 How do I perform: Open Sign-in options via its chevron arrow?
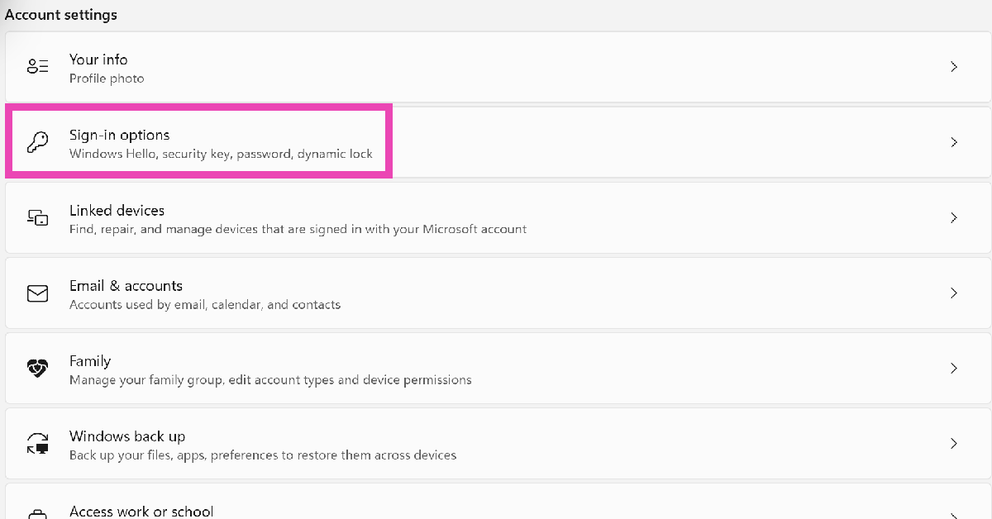[x=954, y=142]
